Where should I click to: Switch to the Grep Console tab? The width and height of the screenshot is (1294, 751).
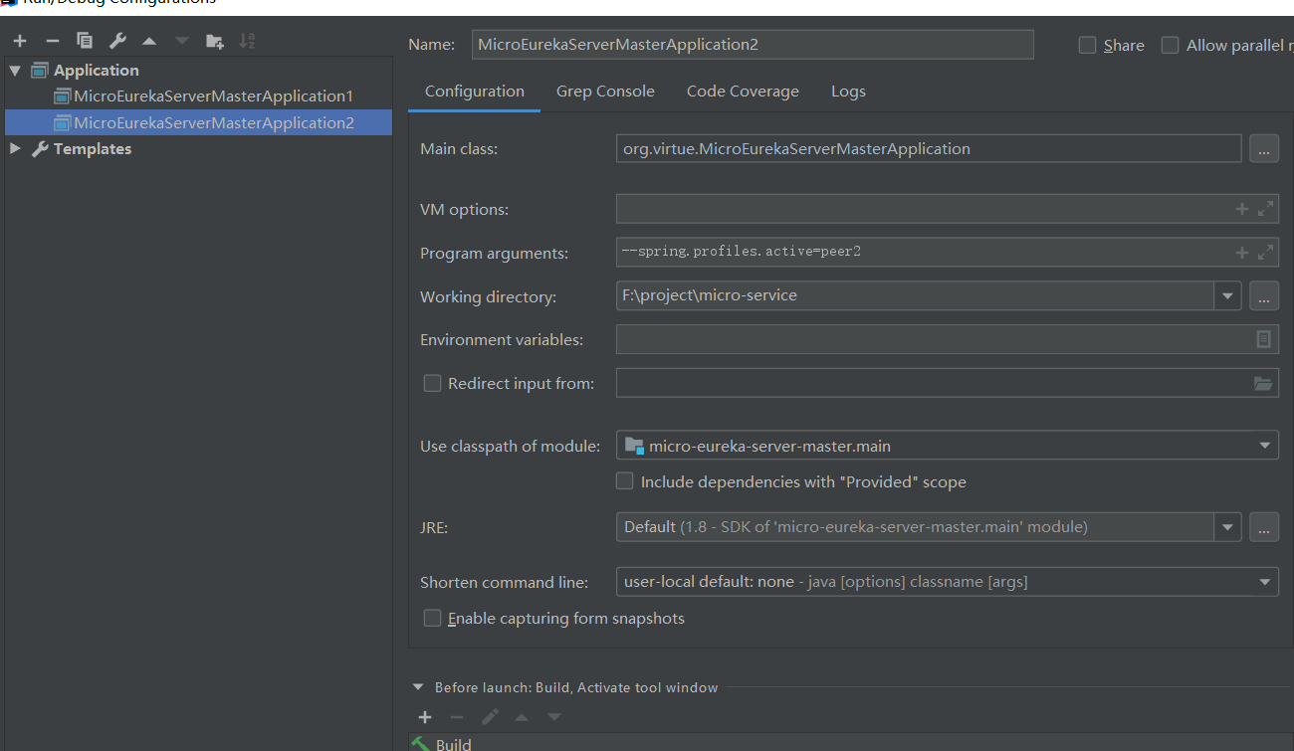coord(605,92)
